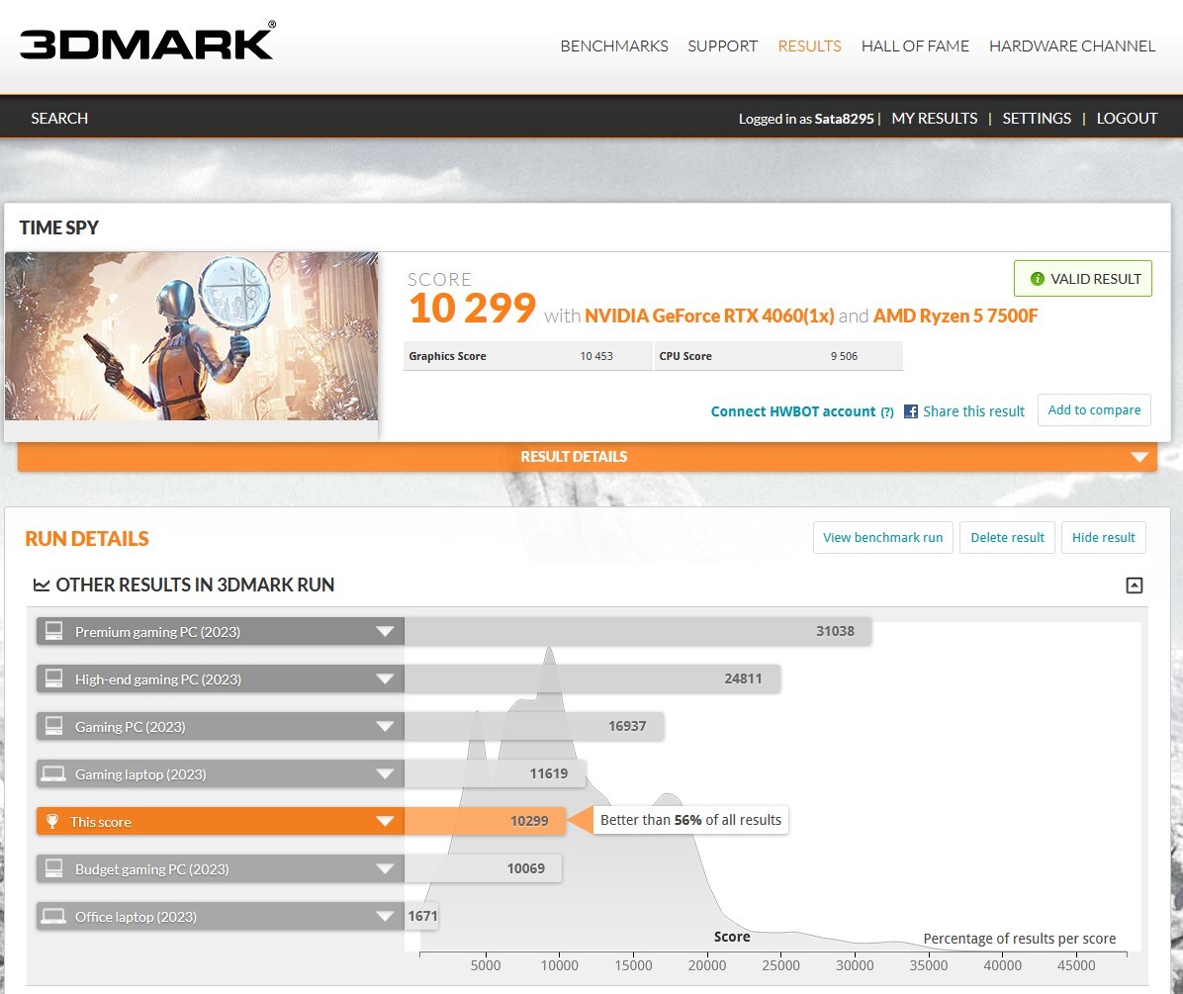Click the 3DMark logo
Viewport: 1183px width, 994px height.
point(147,41)
